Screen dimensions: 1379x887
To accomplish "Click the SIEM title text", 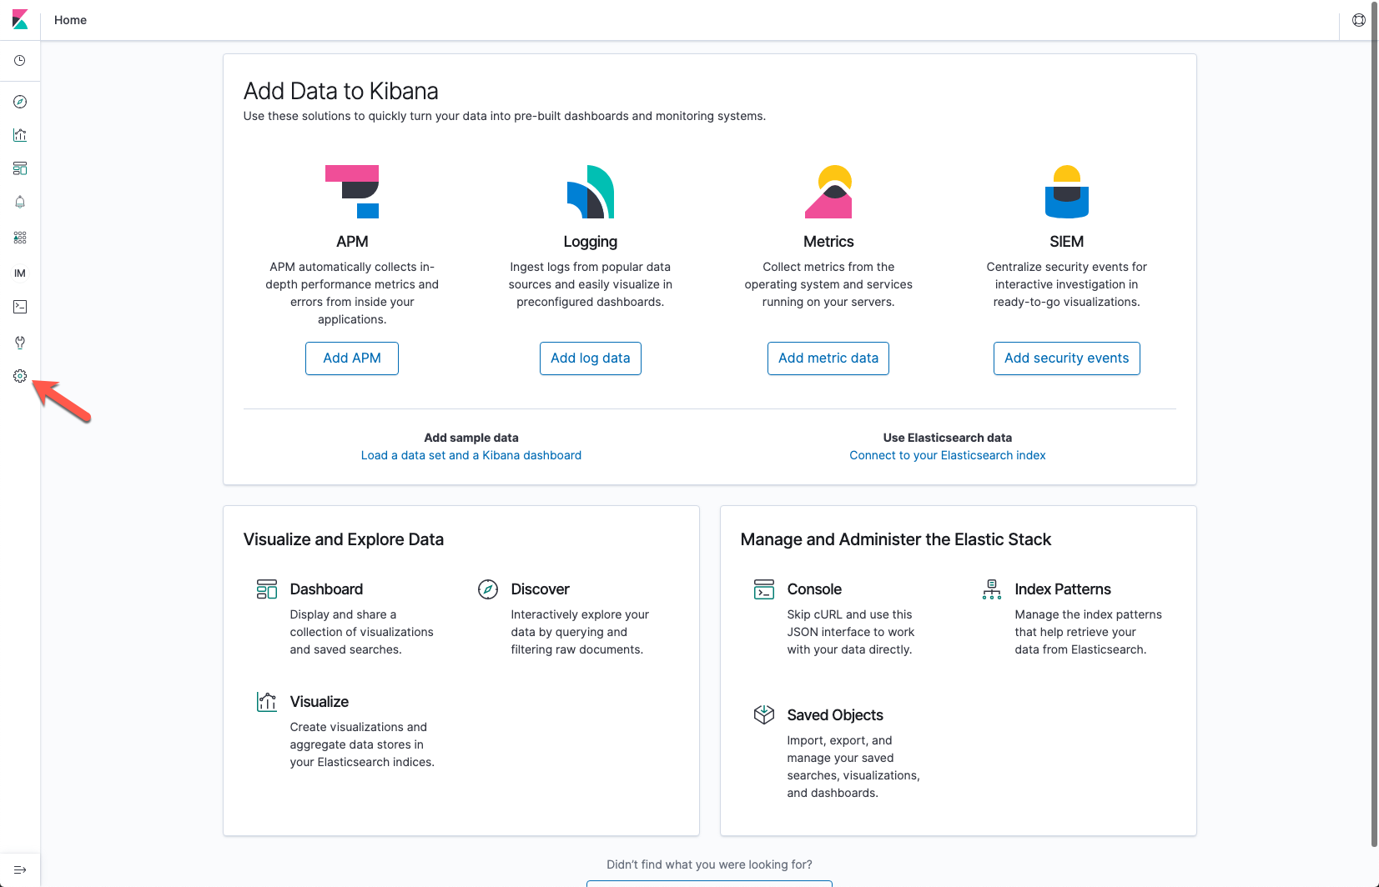I will (x=1067, y=242).
